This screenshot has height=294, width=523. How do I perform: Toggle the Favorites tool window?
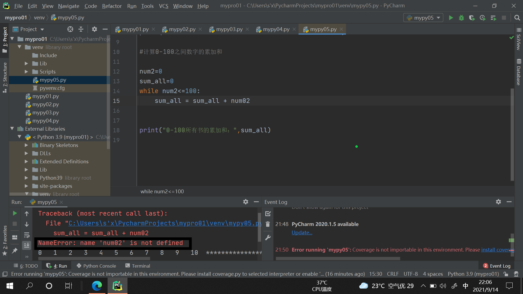[5, 241]
